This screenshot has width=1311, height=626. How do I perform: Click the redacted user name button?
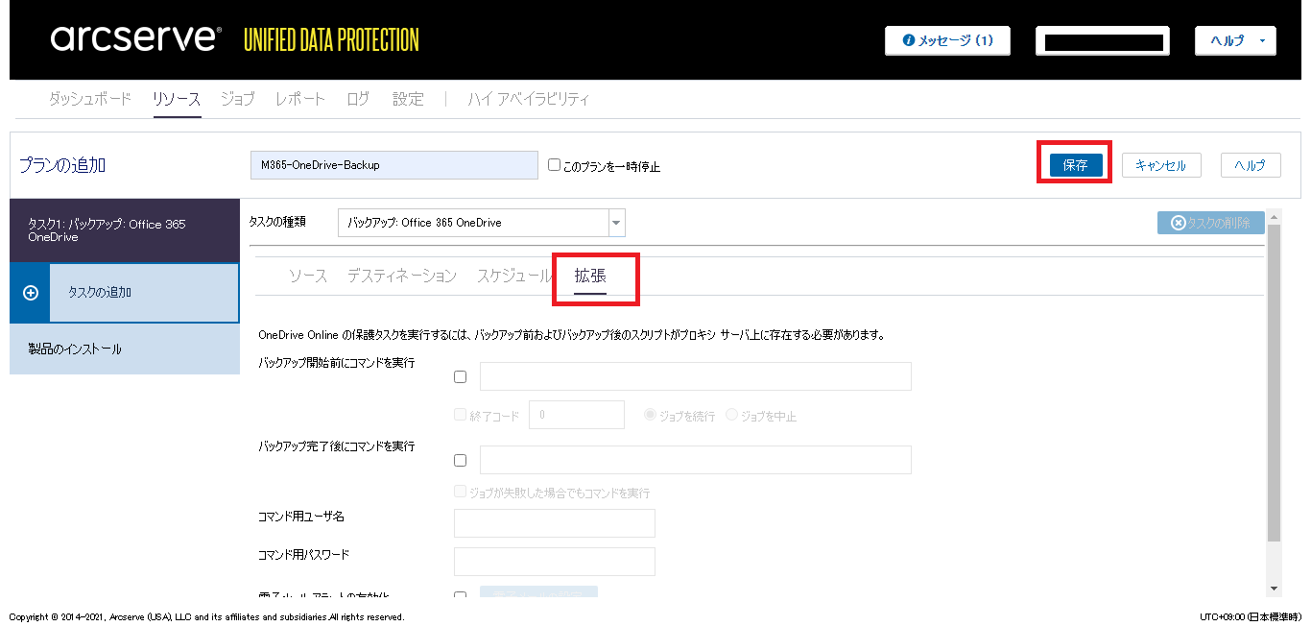(x=1103, y=41)
